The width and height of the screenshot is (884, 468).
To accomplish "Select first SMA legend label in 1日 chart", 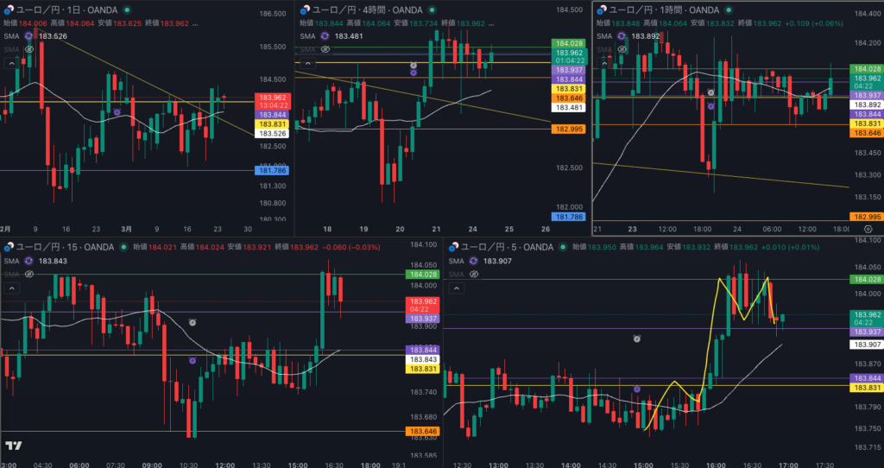I will point(11,36).
